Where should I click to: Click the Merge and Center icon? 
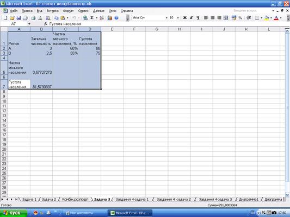[226, 18]
